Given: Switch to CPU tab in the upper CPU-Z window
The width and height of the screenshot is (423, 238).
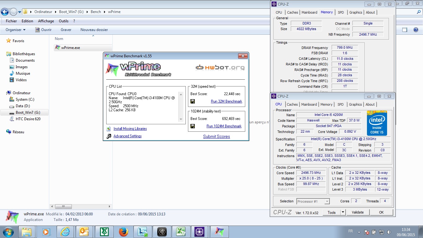Looking at the screenshot, I should point(279,12).
